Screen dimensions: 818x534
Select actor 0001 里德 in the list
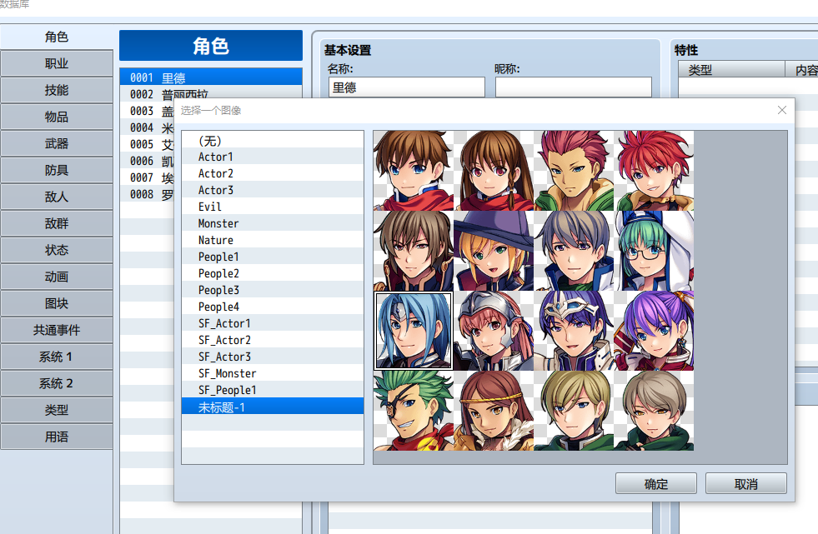coord(211,77)
